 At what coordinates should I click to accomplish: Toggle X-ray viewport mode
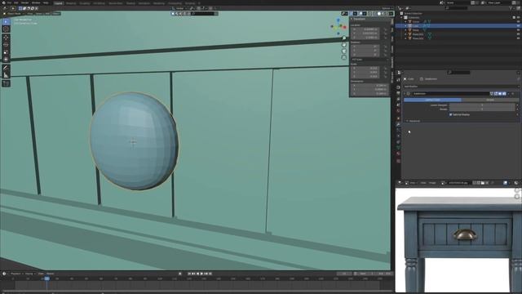[x=369, y=13]
